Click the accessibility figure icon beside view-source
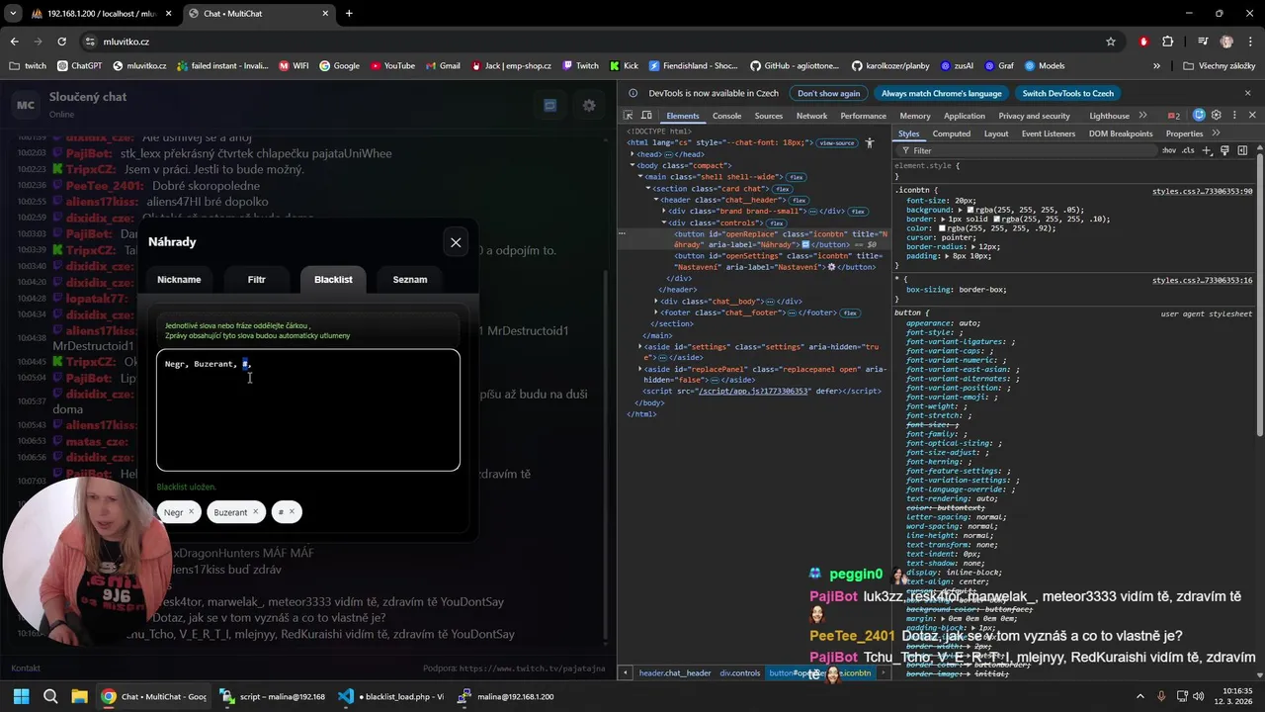This screenshot has width=1265, height=712. 870,142
